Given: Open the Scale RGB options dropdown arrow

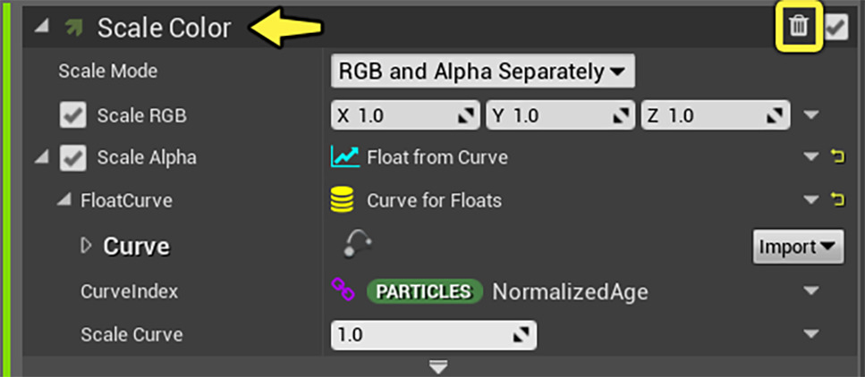Looking at the screenshot, I should 811,114.
